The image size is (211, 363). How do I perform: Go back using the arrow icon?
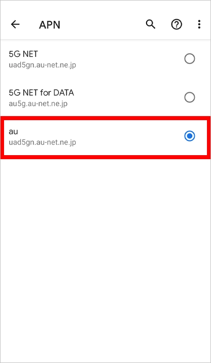(x=15, y=24)
